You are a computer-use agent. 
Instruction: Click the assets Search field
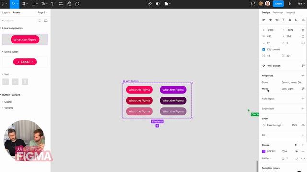(x=20, y=21)
